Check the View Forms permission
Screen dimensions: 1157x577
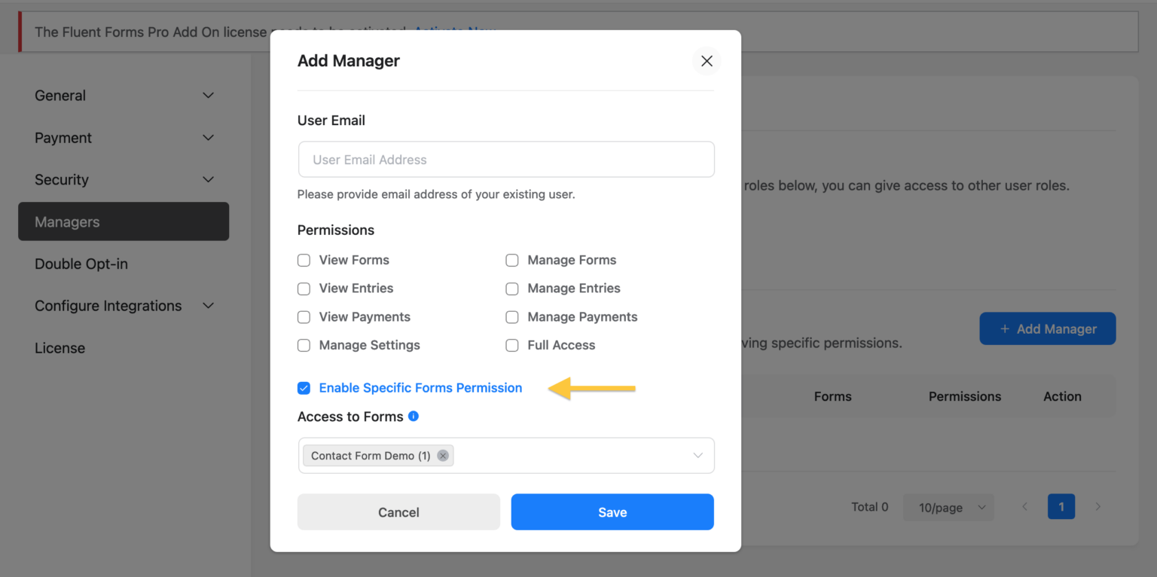(x=304, y=260)
